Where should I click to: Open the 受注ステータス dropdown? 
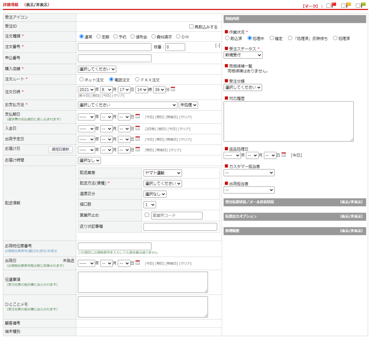coord(243,55)
